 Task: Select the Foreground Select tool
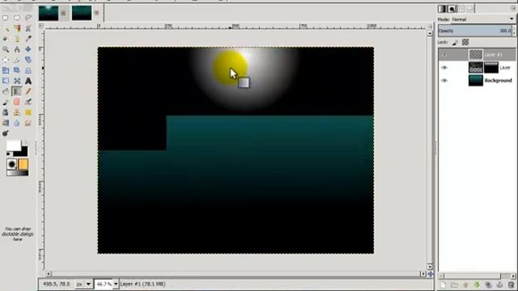click(x=6, y=39)
